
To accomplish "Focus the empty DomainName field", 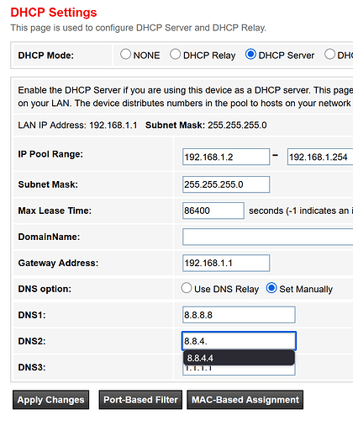I will 268,237.
